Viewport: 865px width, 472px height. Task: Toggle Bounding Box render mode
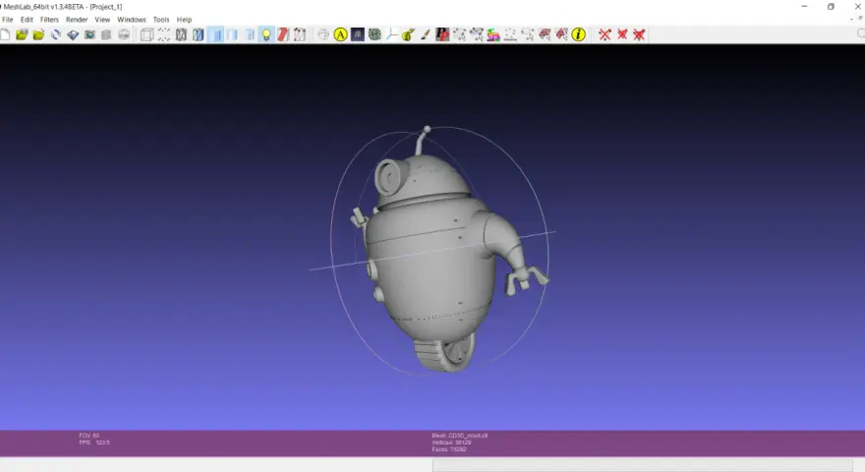coord(146,34)
